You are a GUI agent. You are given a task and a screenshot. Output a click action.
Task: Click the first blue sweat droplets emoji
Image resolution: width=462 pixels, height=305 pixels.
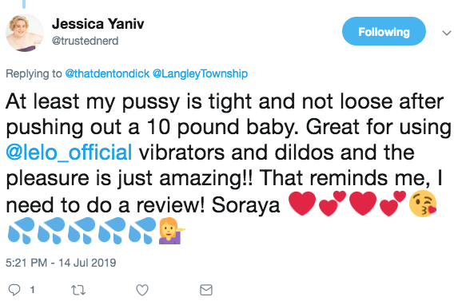20,231
